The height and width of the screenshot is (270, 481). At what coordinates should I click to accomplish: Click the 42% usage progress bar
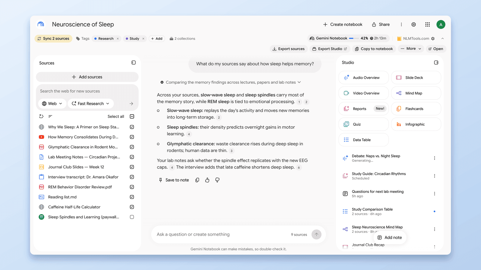click(x=354, y=38)
